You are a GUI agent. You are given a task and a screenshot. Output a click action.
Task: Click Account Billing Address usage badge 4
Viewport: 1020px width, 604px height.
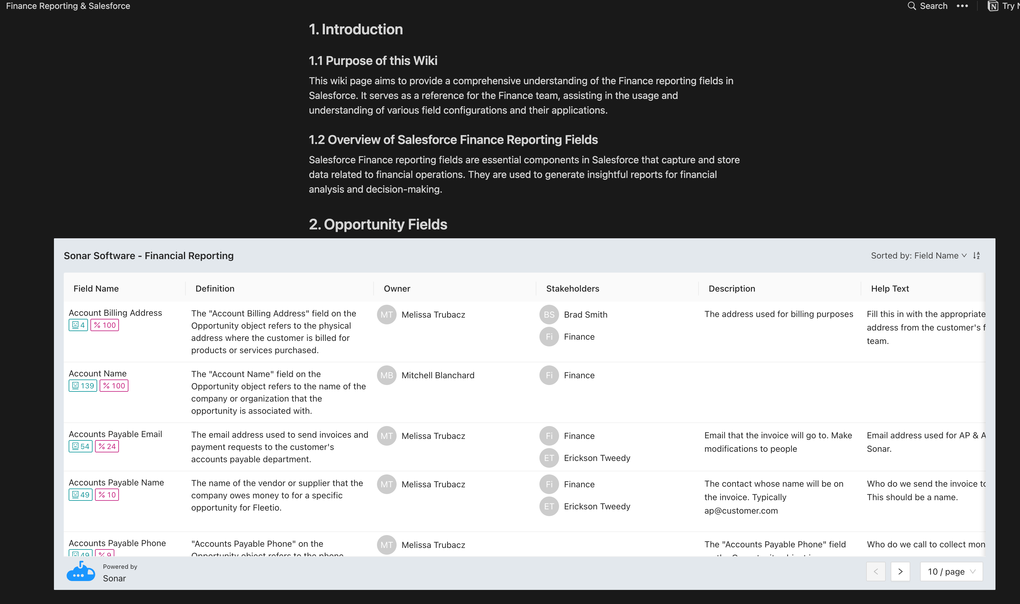(x=78, y=325)
